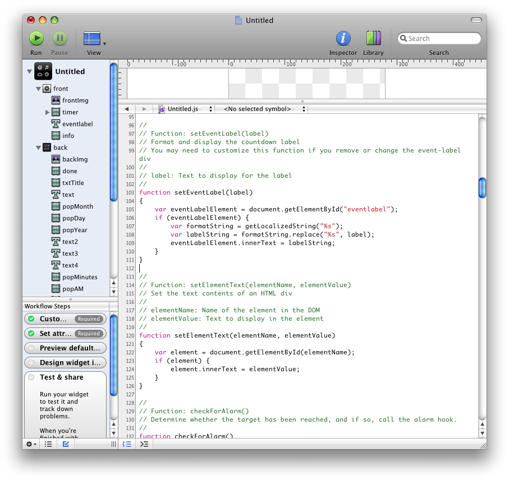
Task: Click in the Search field
Action: (x=439, y=38)
